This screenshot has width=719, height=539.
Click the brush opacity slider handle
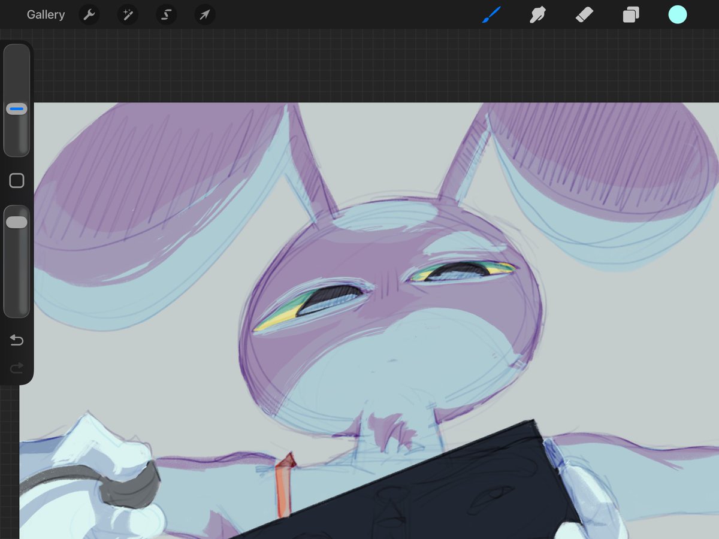[16, 222]
